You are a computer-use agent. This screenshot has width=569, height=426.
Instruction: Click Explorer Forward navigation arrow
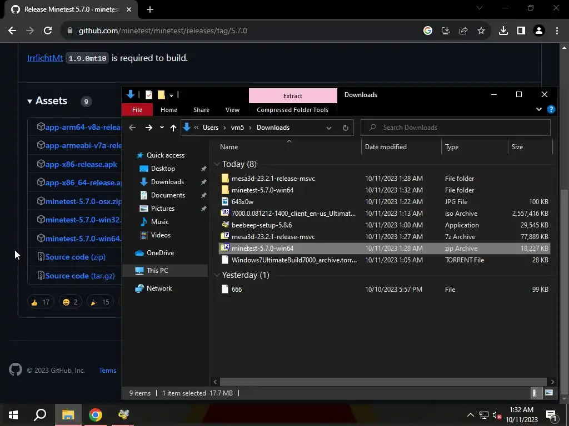[x=148, y=128]
